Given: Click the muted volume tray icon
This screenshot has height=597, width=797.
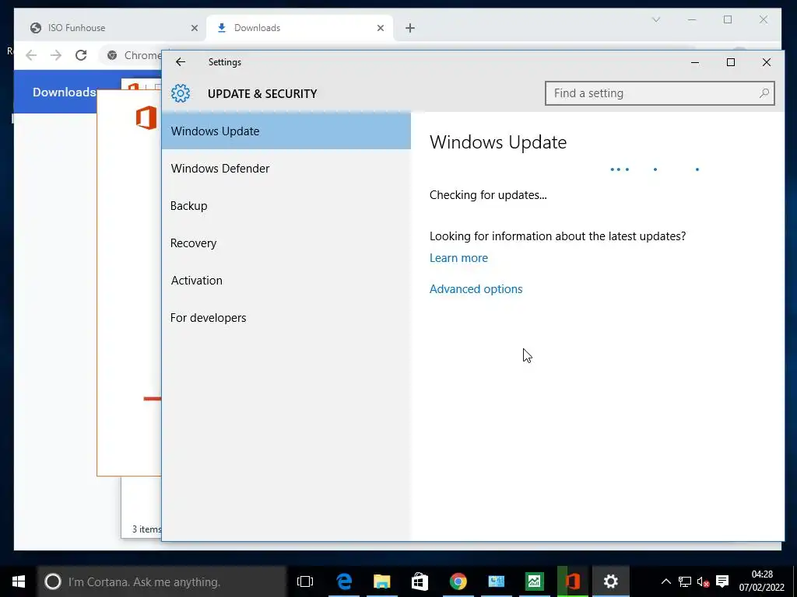Looking at the screenshot, I should 703,581.
